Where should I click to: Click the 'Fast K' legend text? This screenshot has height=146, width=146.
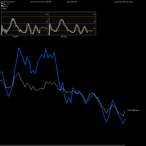[x=5, y=6]
